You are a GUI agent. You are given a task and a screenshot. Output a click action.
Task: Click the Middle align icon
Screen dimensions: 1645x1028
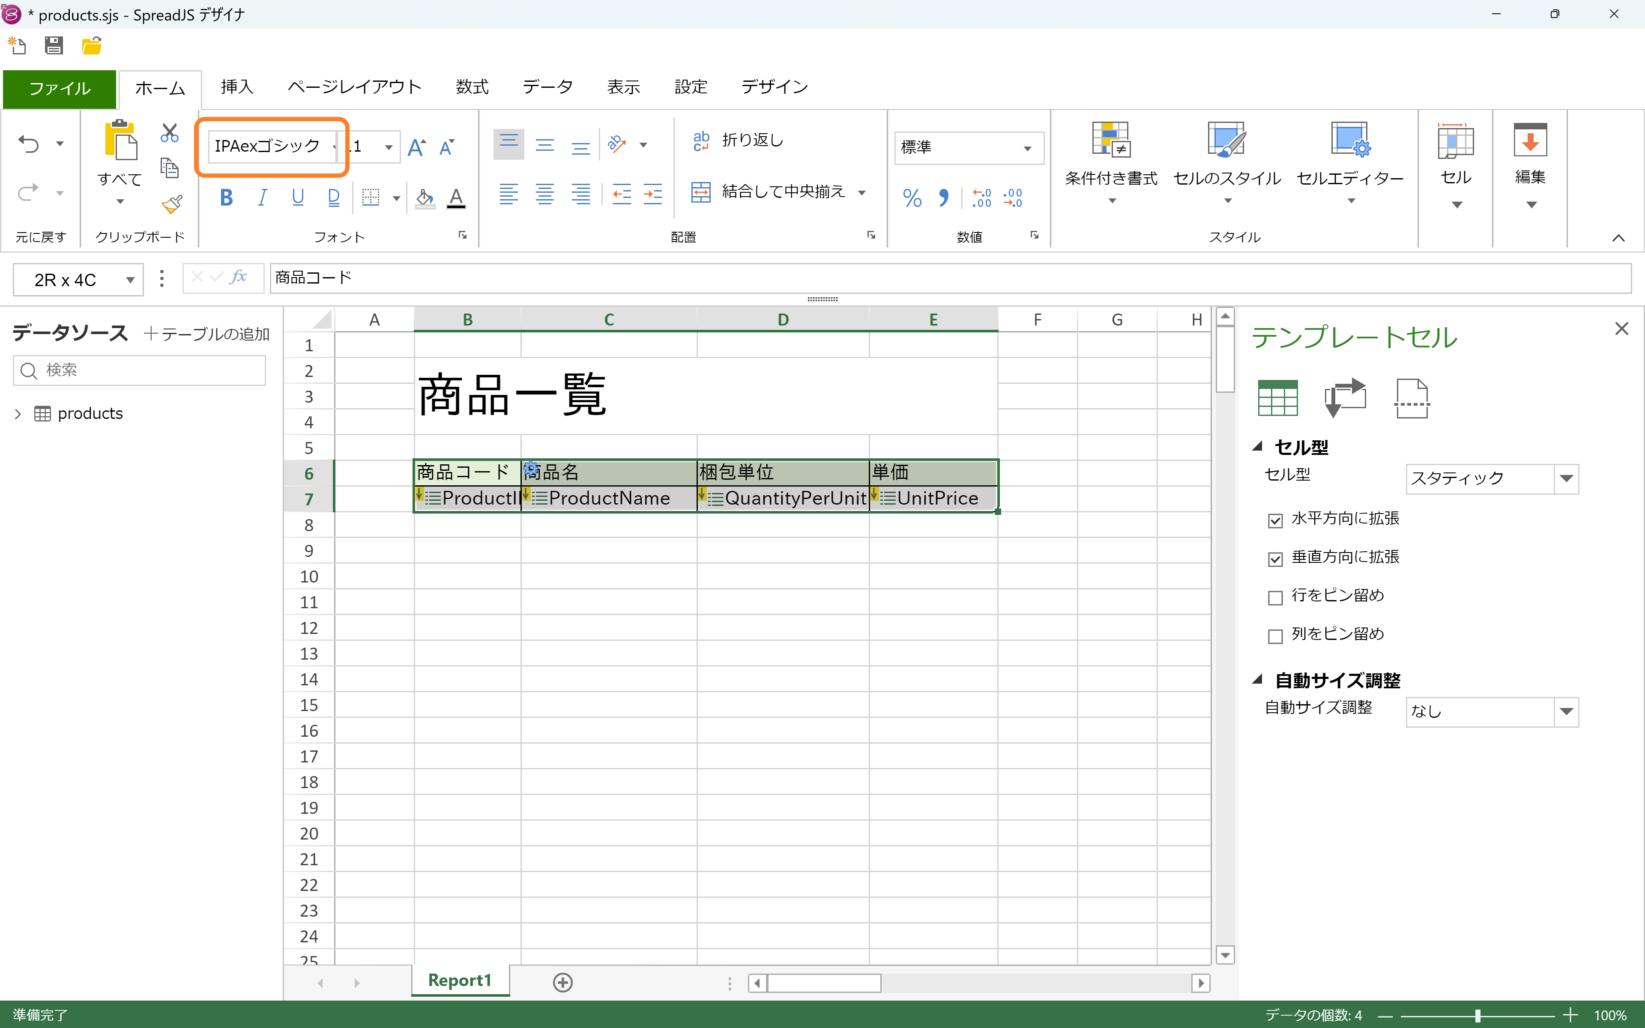coord(544,144)
